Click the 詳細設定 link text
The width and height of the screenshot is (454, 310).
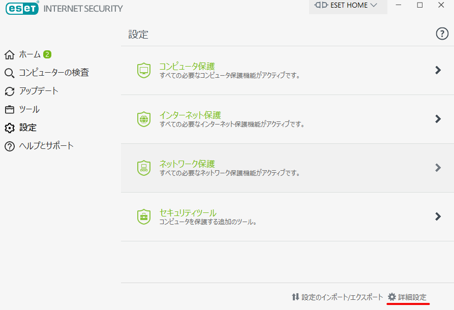[412, 297]
